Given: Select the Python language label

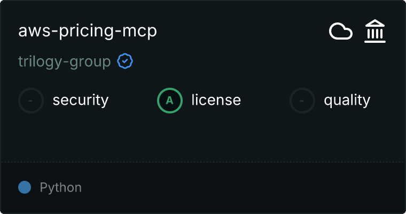Looking at the screenshot, I should [60, 188].
